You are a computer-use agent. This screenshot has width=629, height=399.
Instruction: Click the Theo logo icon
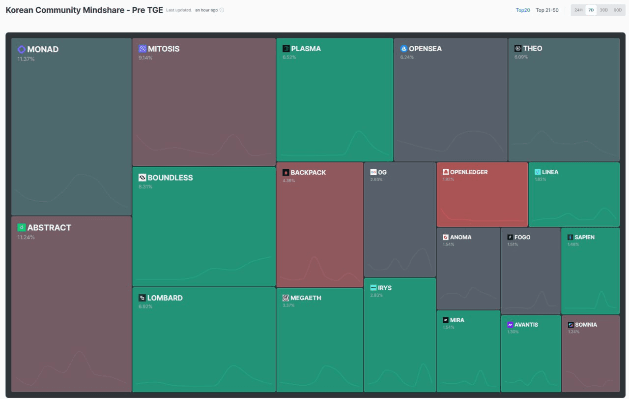pyautogui.click(x=518, y=48)
